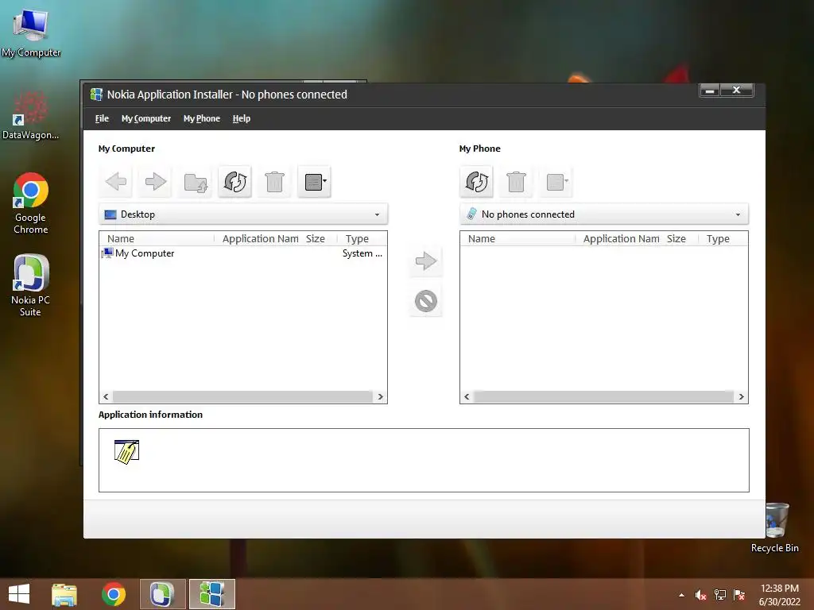Expand the No phones connected dropdown
The height and width of the screenshot is (610, 814).
604,214
